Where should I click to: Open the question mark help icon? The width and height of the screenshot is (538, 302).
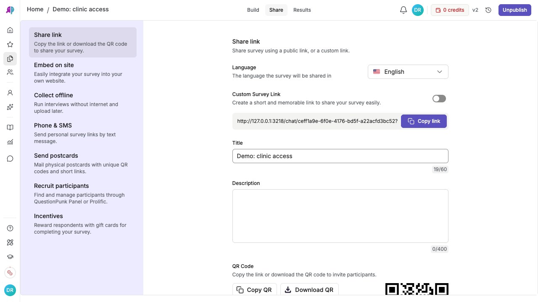point(10,228)
